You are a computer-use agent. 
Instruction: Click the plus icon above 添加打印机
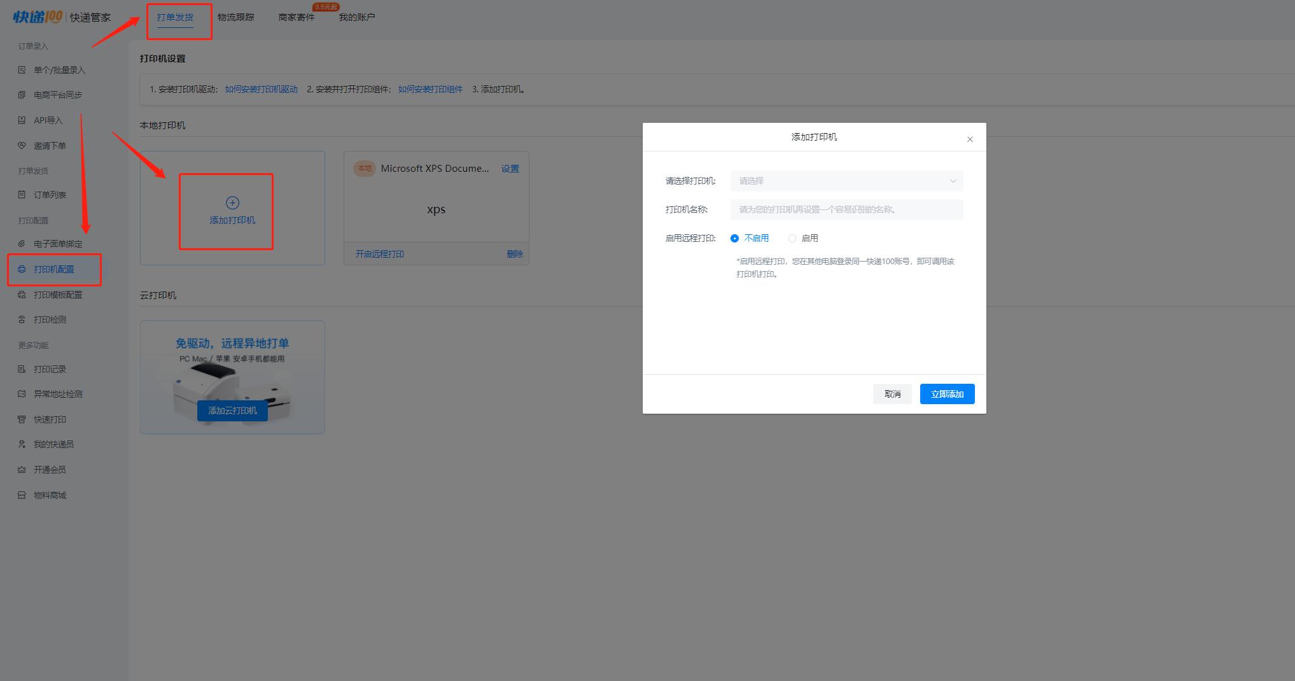(232, 203)
